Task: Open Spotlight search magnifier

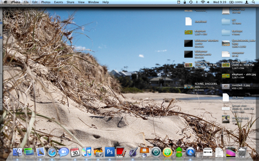Action: (x=253, y=2)
